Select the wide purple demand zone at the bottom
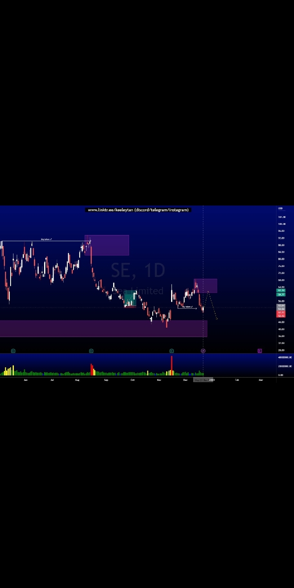Screen dimensions: 294x588 (104, 328)
